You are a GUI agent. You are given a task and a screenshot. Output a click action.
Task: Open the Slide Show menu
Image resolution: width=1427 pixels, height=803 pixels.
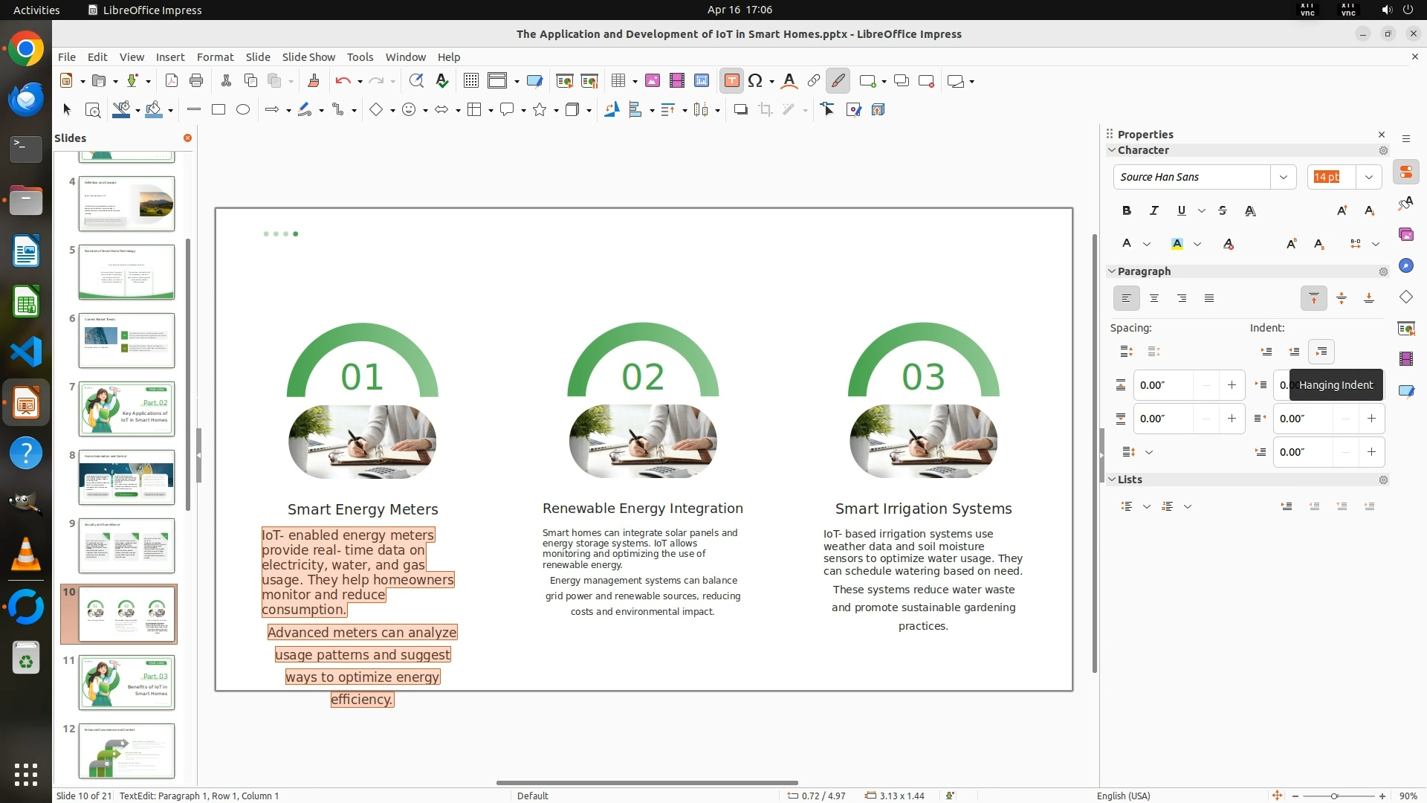(x=308, y=57)
